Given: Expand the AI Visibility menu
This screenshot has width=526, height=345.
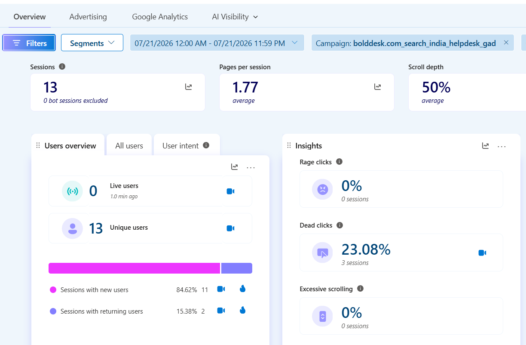Looking at the screenshot, I should tap(235, 17).
